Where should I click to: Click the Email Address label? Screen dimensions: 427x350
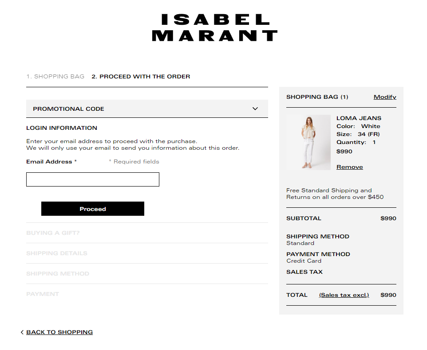coord(49,162)
